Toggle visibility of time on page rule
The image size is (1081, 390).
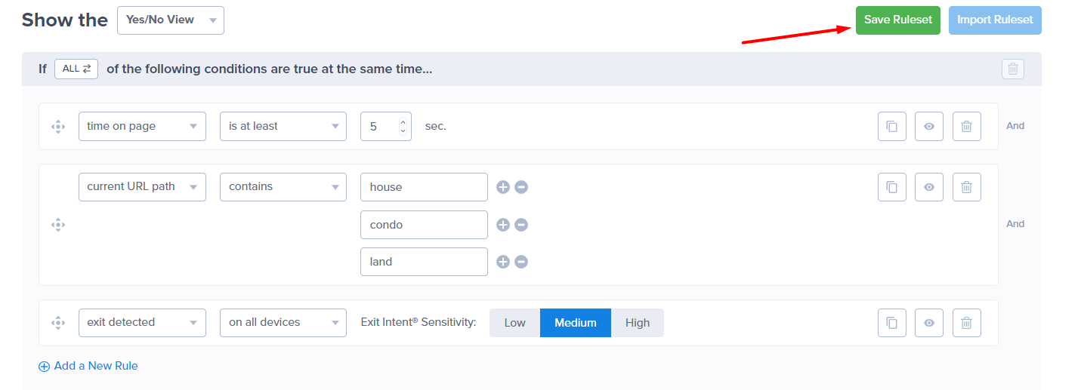pos(929,127)
